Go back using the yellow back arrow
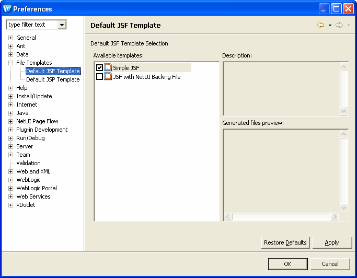 pyautogui.click(x=320, y=25)
